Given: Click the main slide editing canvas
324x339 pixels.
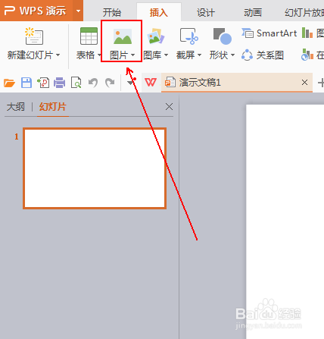Looking at the screenshot, I should point(285,221).
